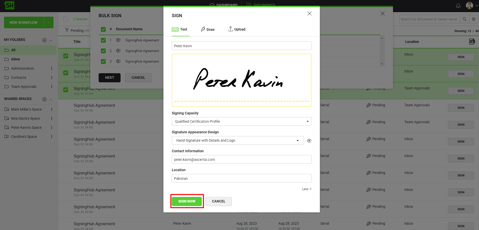Cancel the Sign dialog
Screen dimensions: 479x230
point(218,201)
